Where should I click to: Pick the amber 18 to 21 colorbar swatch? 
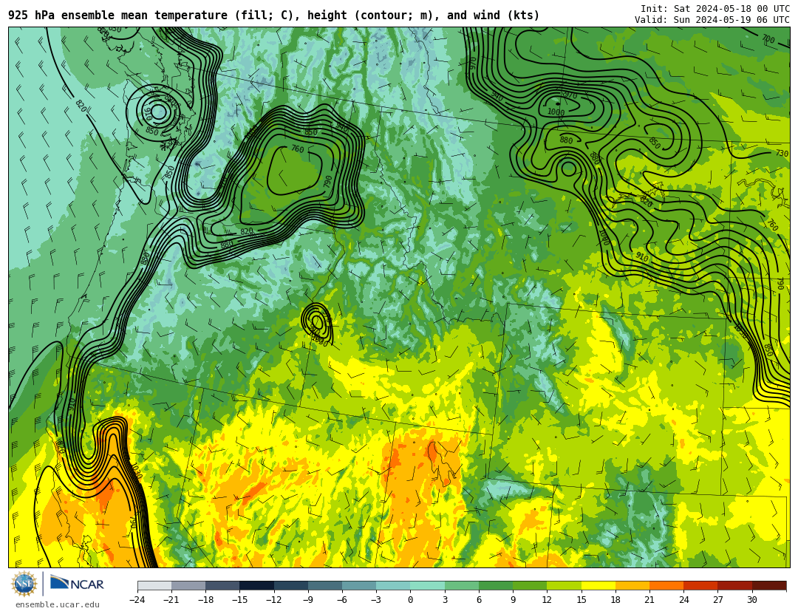tap(632, 585)
